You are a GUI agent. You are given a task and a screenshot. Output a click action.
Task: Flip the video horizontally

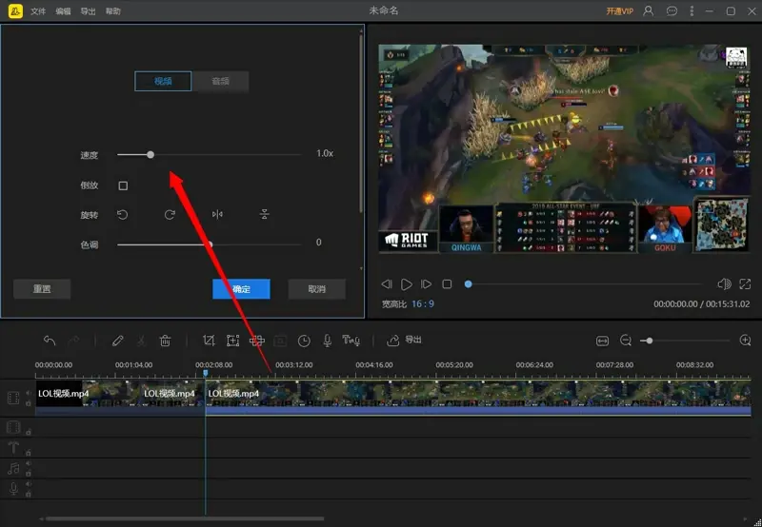[x=217, y=214]
